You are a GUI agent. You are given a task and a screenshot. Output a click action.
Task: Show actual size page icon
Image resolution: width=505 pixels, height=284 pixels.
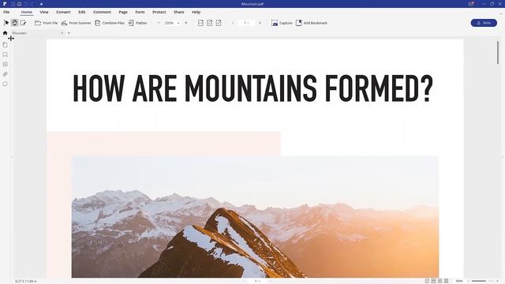[x=219, y=23]
